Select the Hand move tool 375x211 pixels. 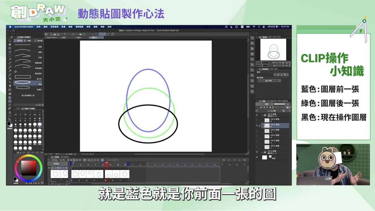pyautogui.click(x=10, y=45)
